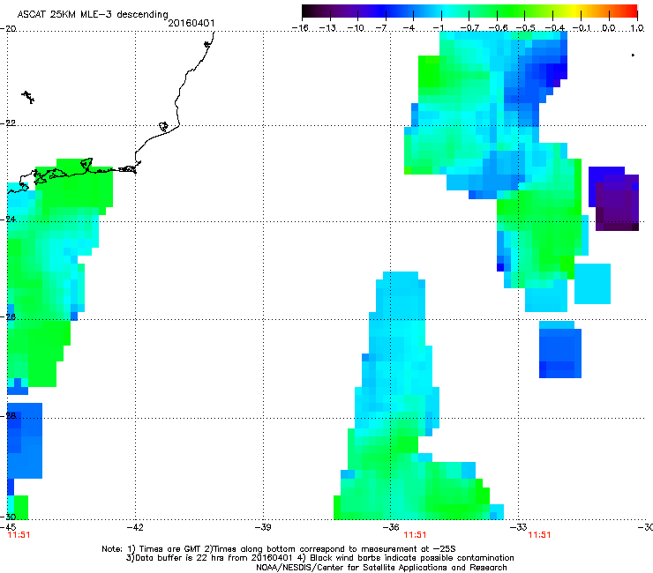Click the color scale label '-0.5'
The width and height of the screenshot is (653, 573).
click(525, 28)
